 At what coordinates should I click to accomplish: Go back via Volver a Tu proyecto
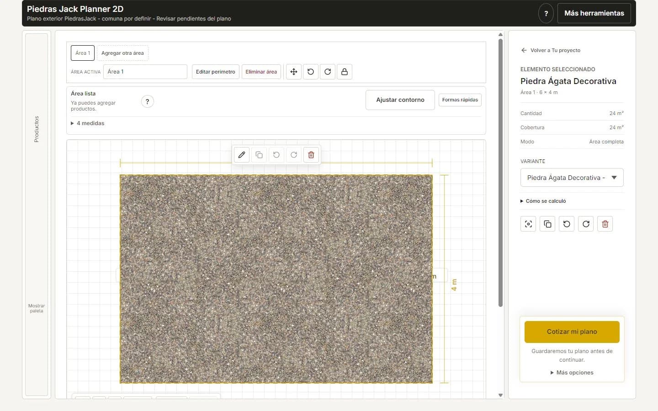pos(551,50)
